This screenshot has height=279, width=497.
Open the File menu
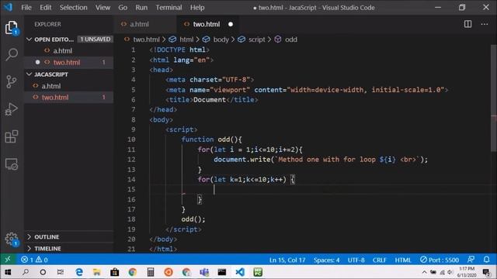click(x=26, y=7)
